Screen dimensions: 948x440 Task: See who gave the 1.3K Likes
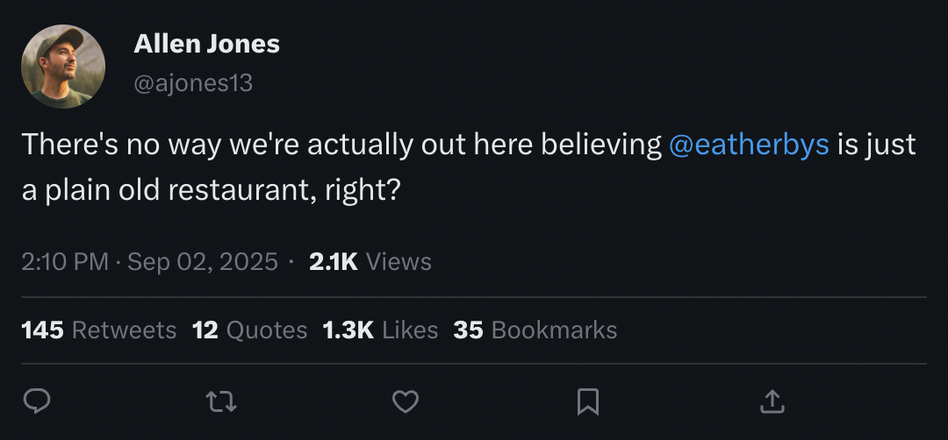click(x=380, y=330)
